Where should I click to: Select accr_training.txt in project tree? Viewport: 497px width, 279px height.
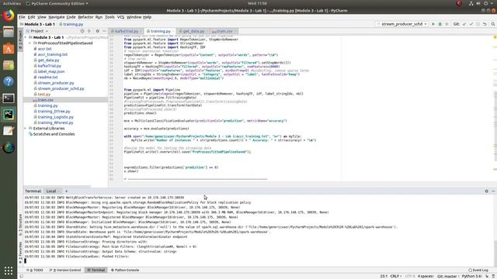coord(52,54)
